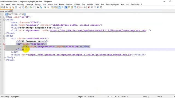Viewport: 175px width, 98px height.
Task: Click the Print toolbar icon
Action: coord(16,7)
